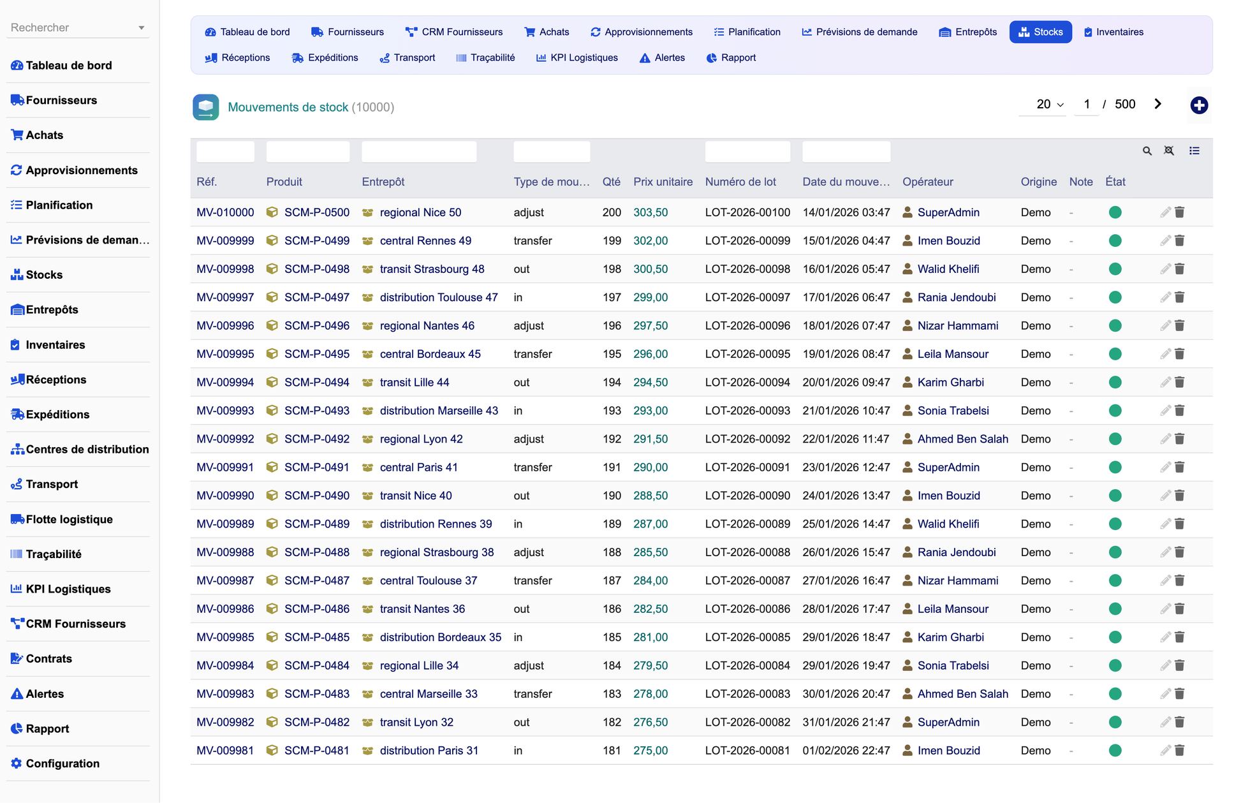Viewport: 1241px width, 803px height.
Task: Click edit pencil for row MV-009983
Action: click(x=1165, y=694)
